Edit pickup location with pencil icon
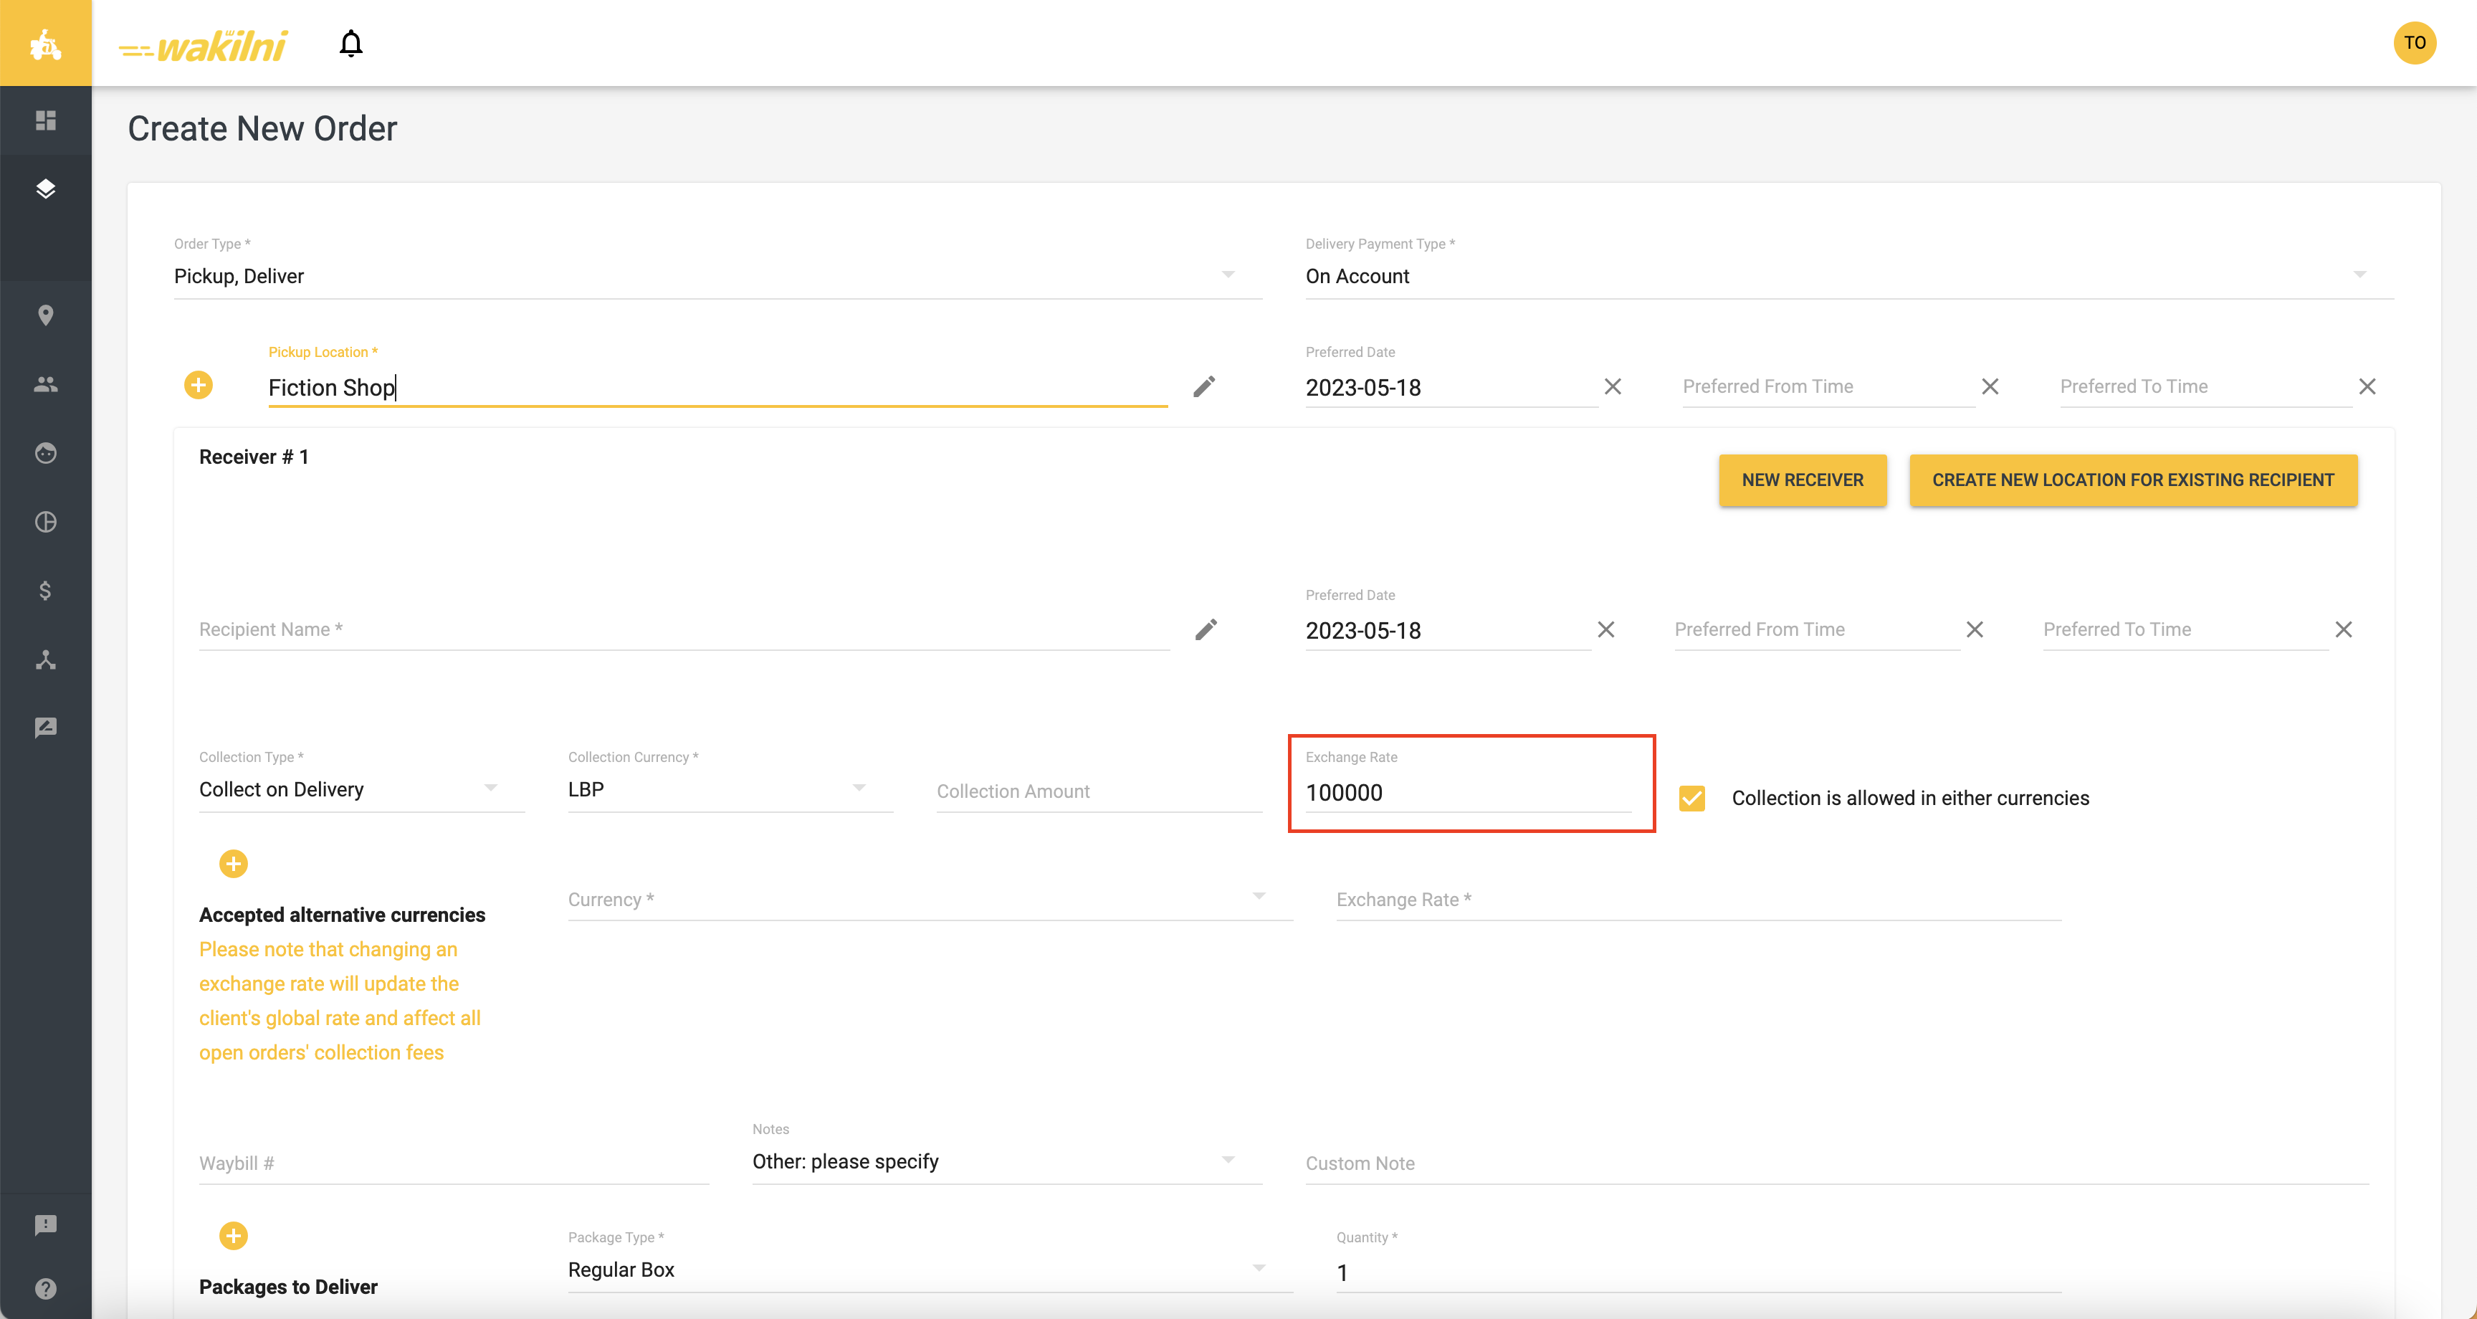 [x=1204, y=387]
